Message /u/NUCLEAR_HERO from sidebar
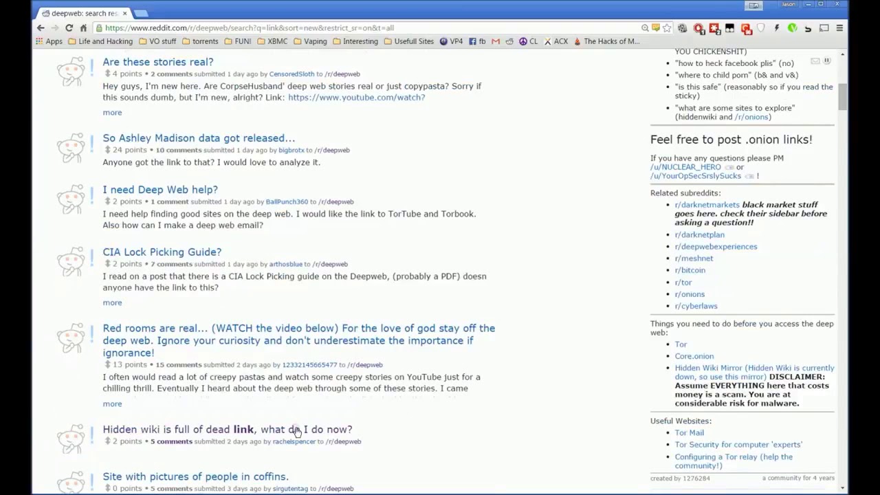This screenshot has width=880, height=495. (685, 167)
